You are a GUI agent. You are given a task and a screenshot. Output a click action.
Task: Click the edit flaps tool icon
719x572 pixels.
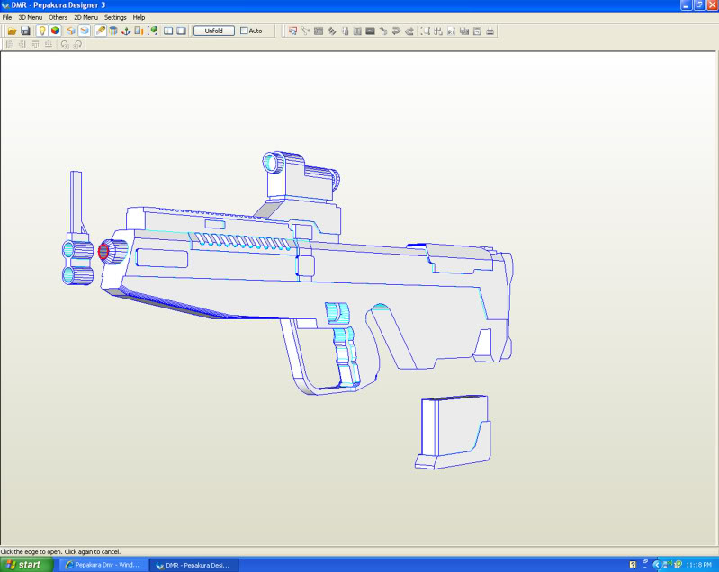tap(331, 31)
